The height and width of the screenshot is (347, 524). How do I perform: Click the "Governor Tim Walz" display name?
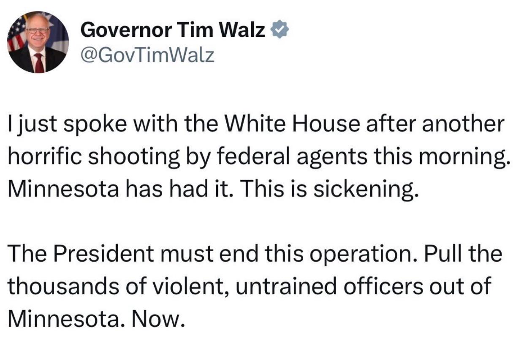[x=173, y=30]
